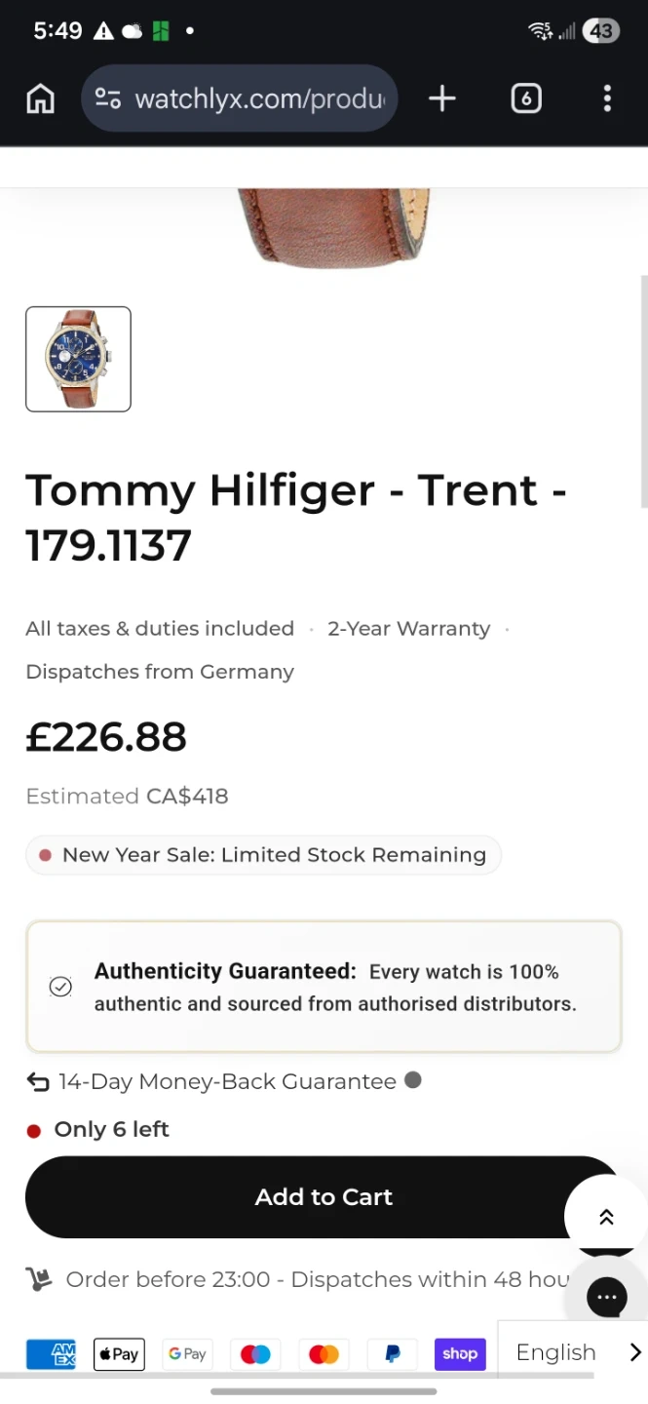Tap the Apple Pay payment icon

119,1353
